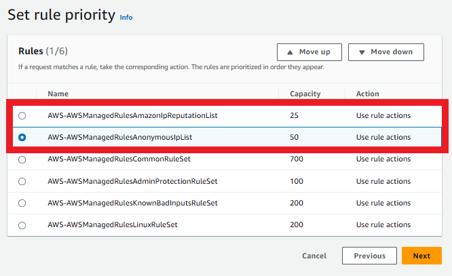Viewport: 452px width, 276px height.
Task: Select AmazonIpReputationList rule radio button
Action: (x=22, y=115)
